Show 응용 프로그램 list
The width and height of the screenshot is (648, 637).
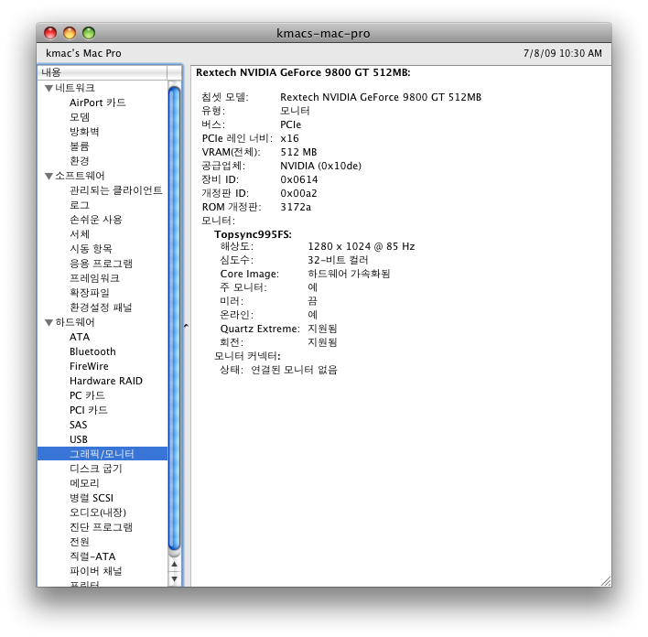pos(101,264)
